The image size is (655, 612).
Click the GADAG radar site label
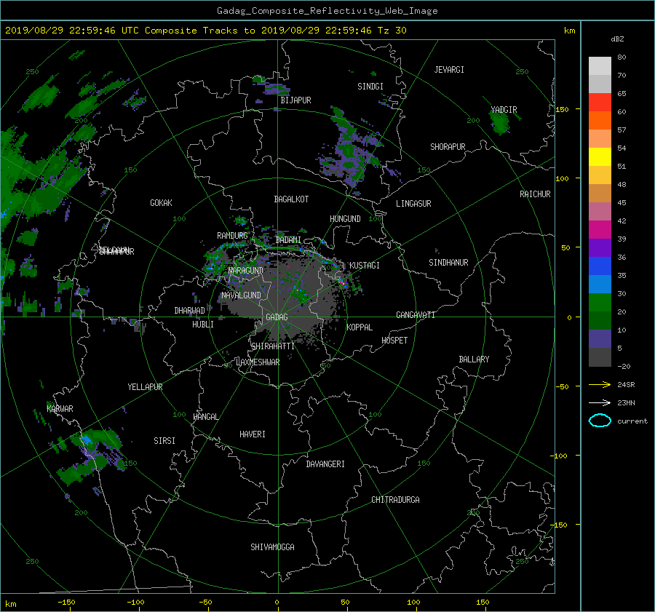tap(277, 317)
